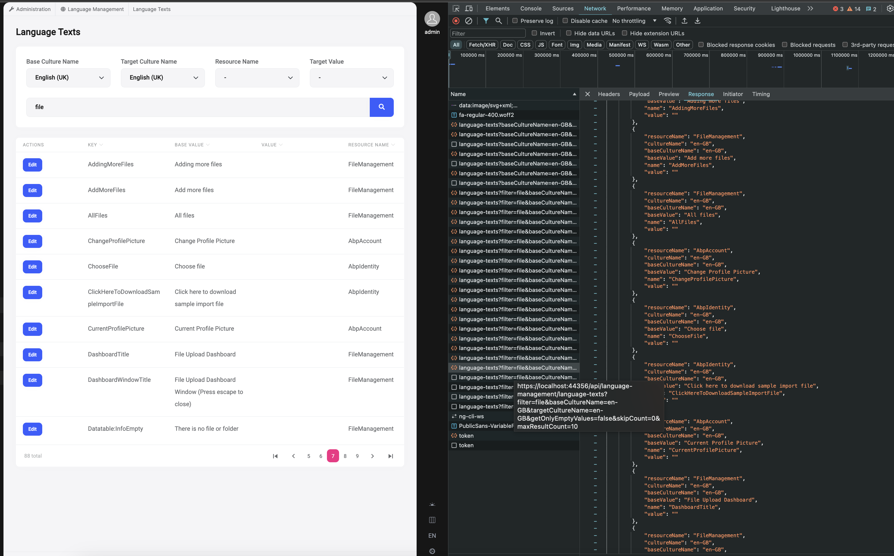This screenshot has width=894, height=556.
Task: Click the Filter text input field
Action: pos(487,34)
